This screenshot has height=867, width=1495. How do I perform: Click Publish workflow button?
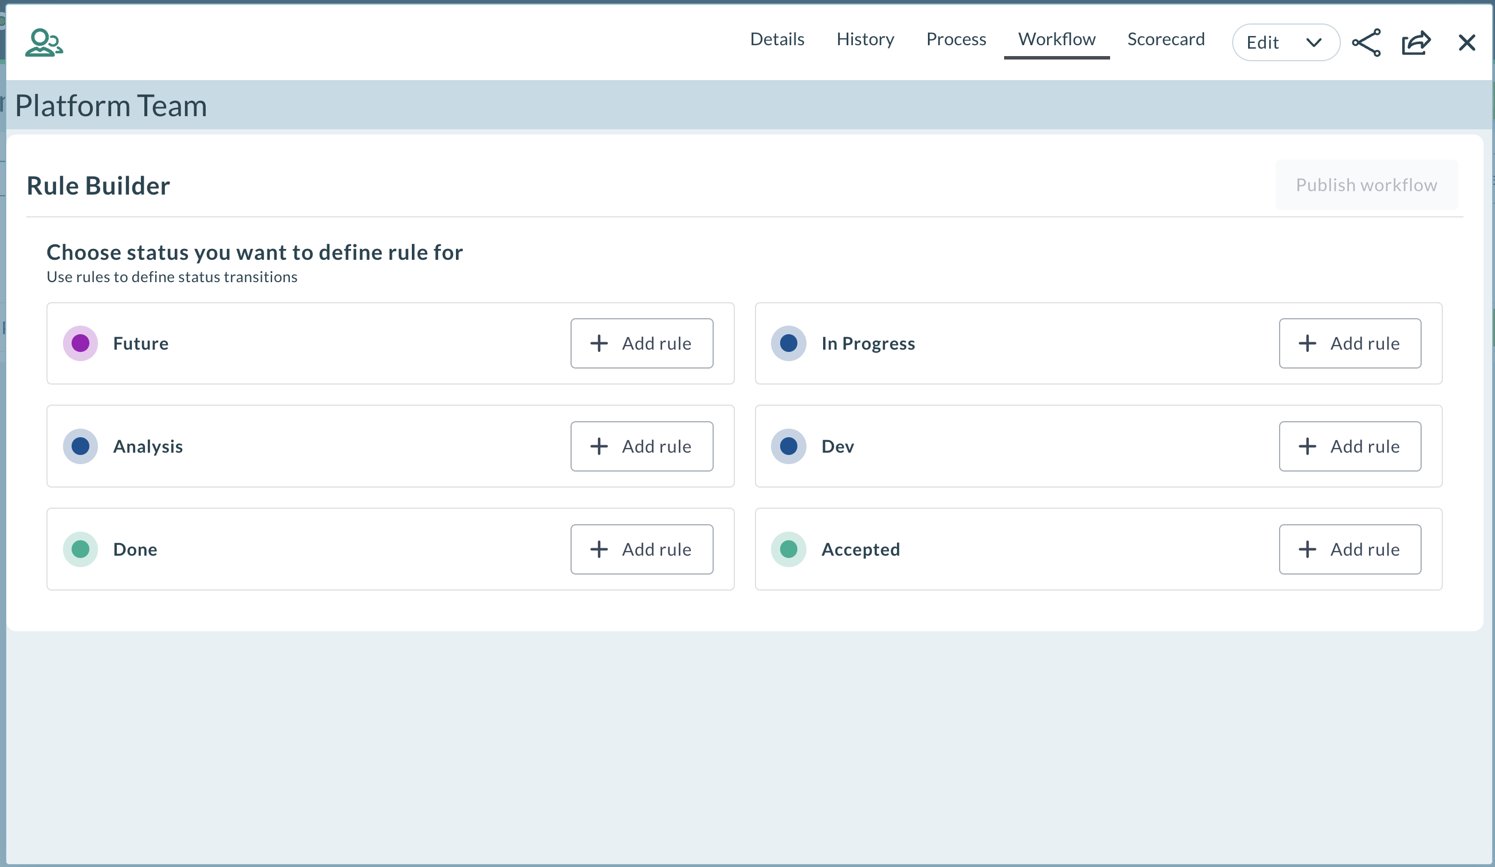(x=1366, y=185)
